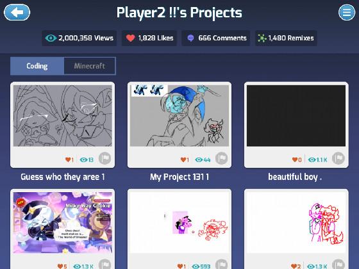This screenshot has height=269, width=359.
Task: Open My Project 131 1 thumbnail
Action: point(180,116)
